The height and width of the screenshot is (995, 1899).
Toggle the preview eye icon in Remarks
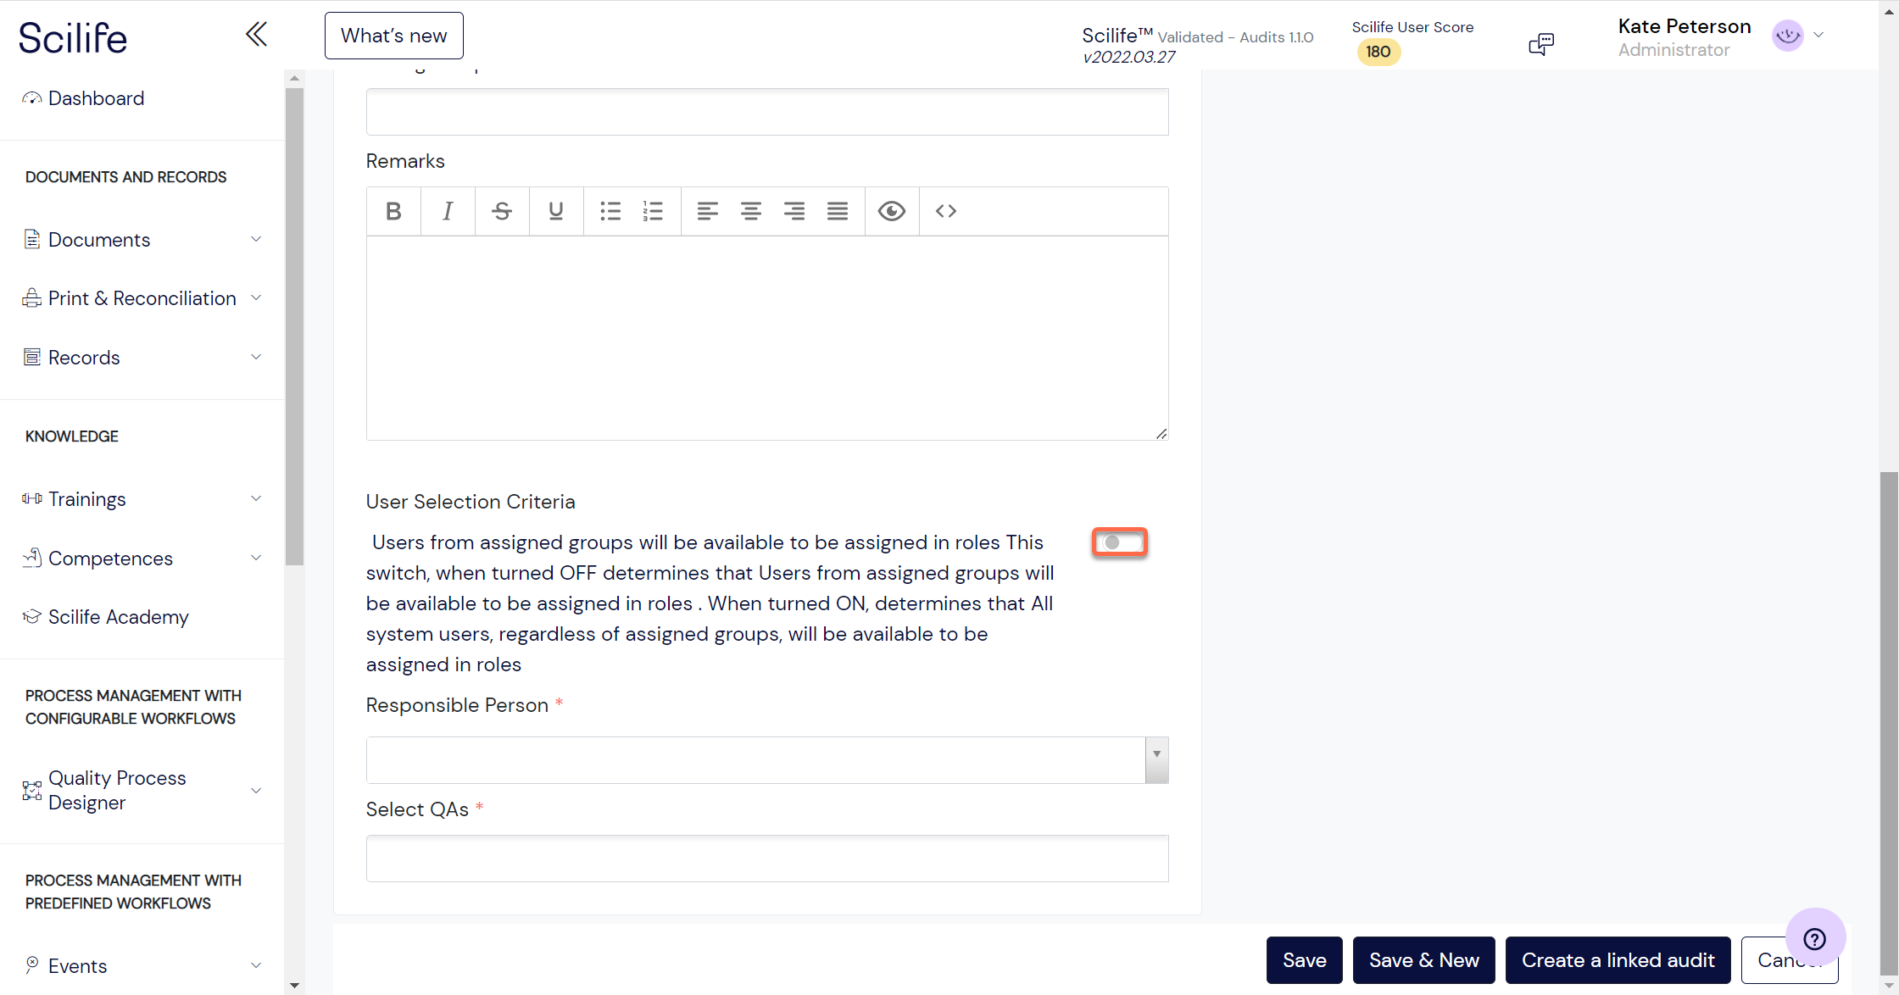click(x=892, y=211)
